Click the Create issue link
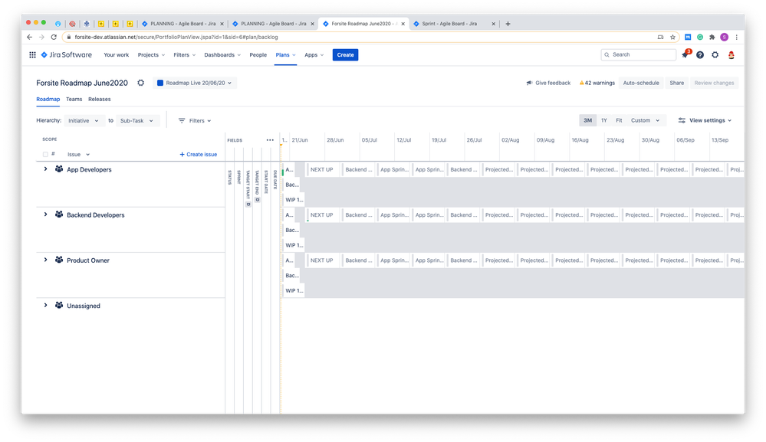Screen dimensions: 766x442 pyautogui.click(x=199, y=154)
